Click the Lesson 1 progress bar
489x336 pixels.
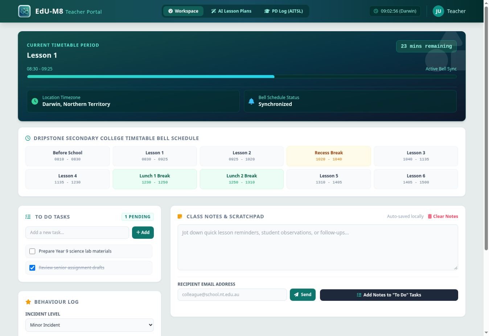[242, 77]
